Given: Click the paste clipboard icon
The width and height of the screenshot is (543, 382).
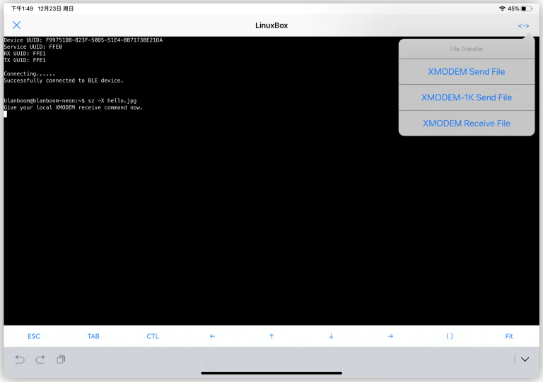Looking at the screenshot, I should 61,359.
